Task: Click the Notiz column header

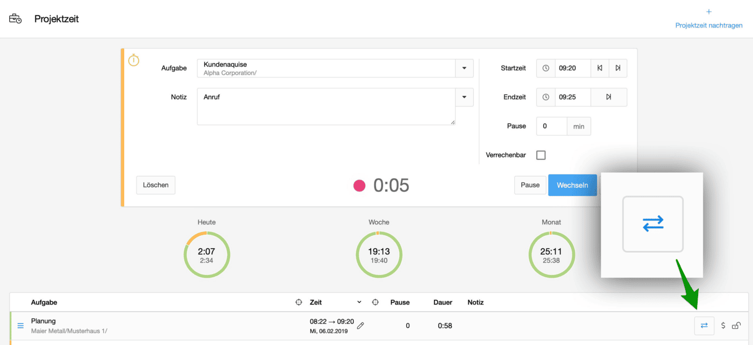Action: tap(475, 302)
